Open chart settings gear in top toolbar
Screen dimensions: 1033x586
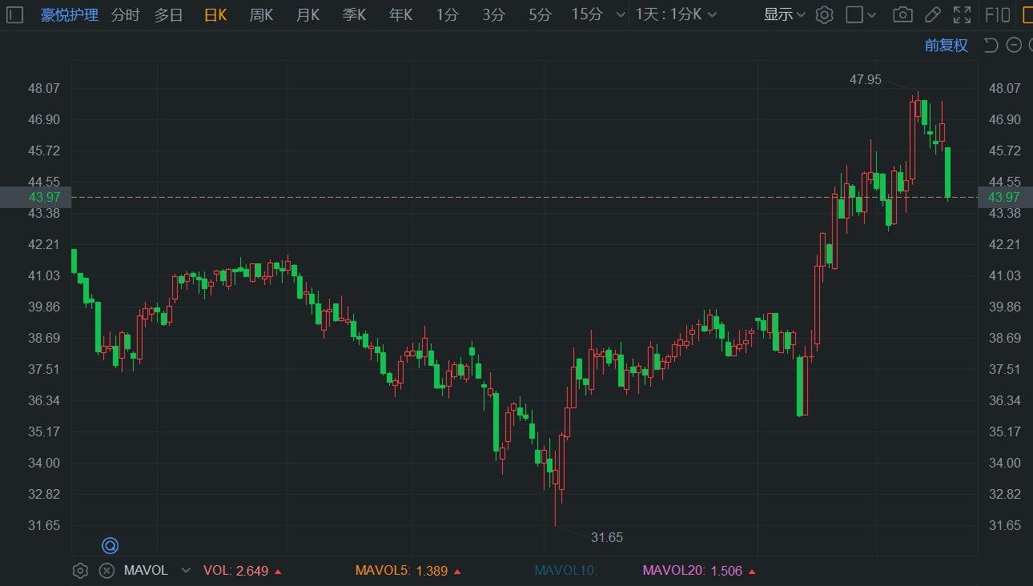click(x=825, y=14)
